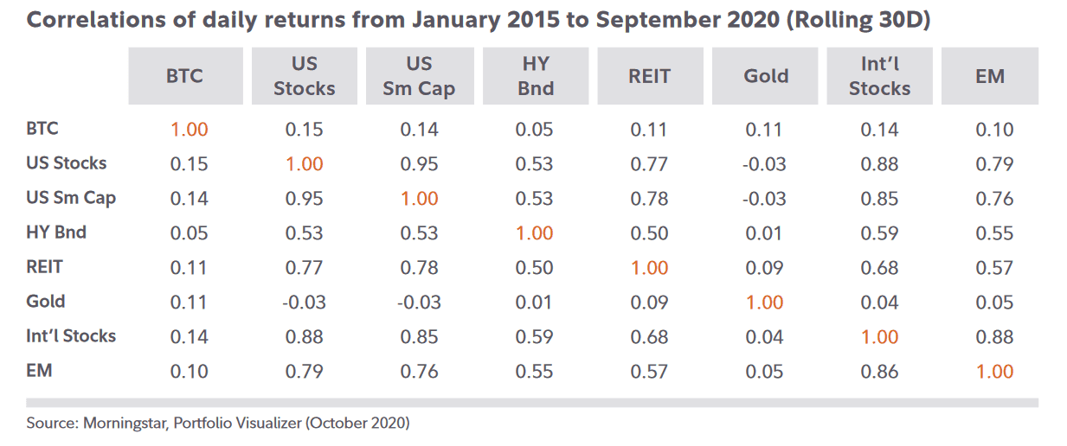The height and width of the screenshot is (446, 1067).
Task: Click the BTC row label
Action: (x=42, y=129)
